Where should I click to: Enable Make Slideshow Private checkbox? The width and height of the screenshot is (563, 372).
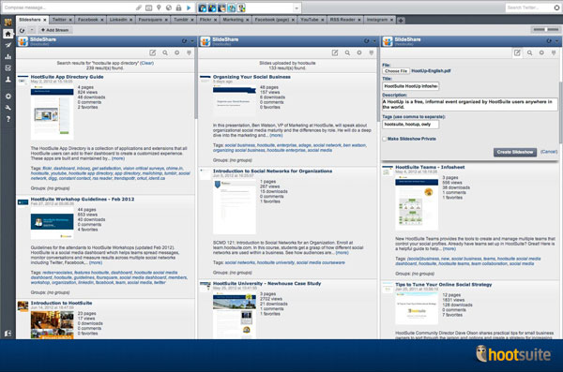pyautogui.click(x=385, y=139)
